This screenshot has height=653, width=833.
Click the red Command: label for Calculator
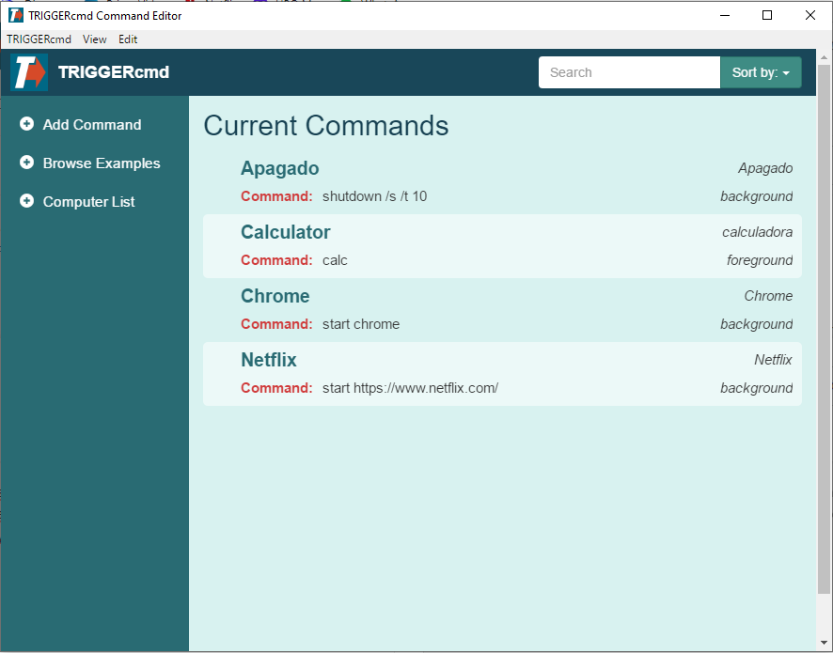pyautogui.click(x=276, y=260)
